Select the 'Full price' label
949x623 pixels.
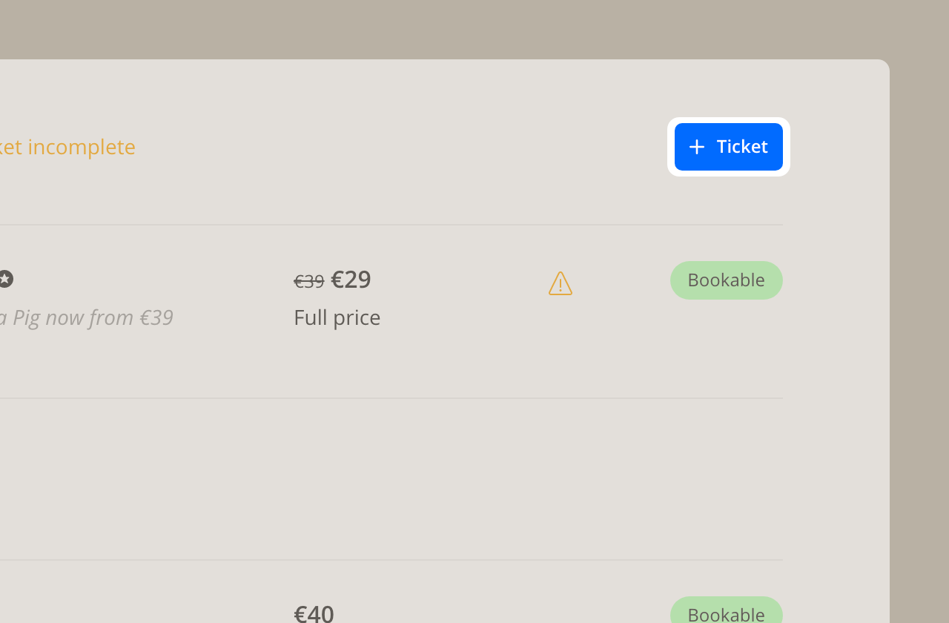tap(337, 317)
